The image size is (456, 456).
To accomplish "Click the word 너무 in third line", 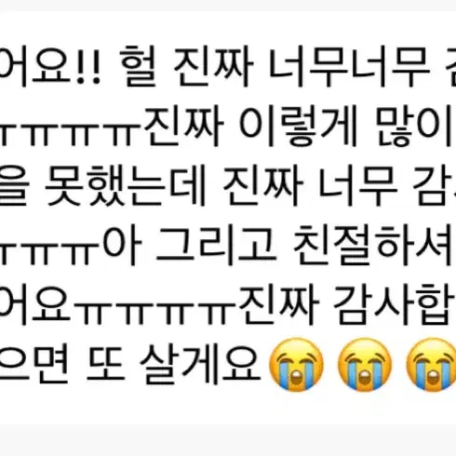I will (358, 185).
